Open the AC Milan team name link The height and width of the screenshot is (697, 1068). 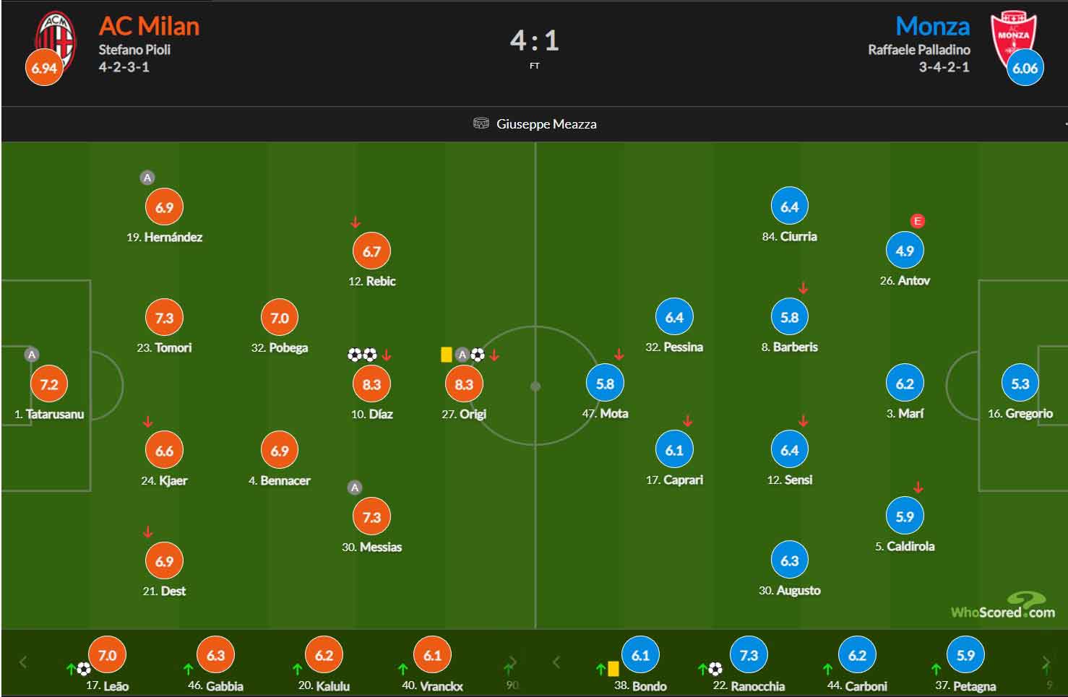tap(149, 27)
